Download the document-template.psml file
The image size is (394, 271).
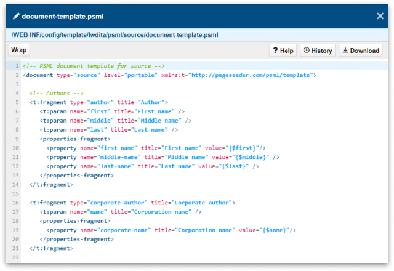[360, 51]
